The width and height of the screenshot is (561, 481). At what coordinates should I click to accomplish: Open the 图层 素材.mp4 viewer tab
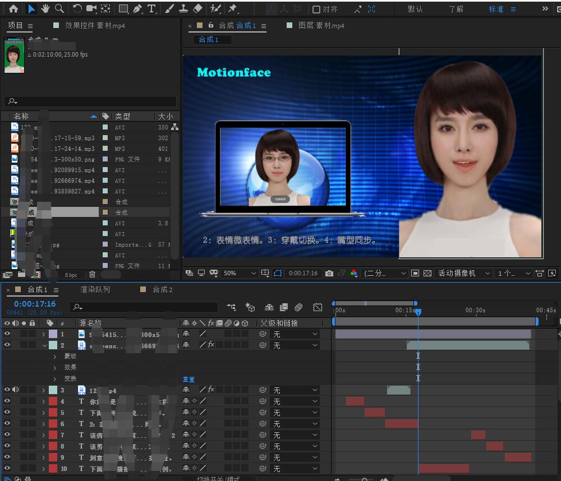click(x=321, y=26)
